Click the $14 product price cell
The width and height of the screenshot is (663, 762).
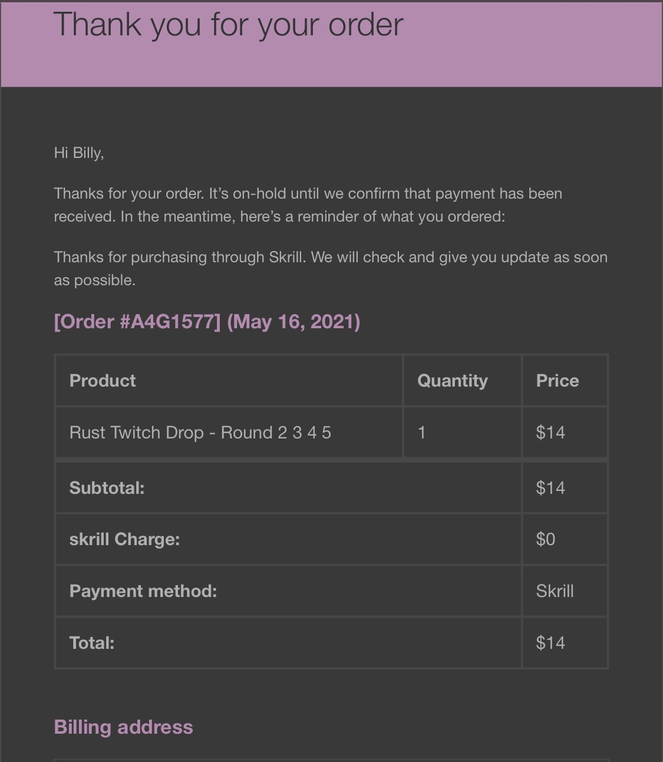(565, 433)
